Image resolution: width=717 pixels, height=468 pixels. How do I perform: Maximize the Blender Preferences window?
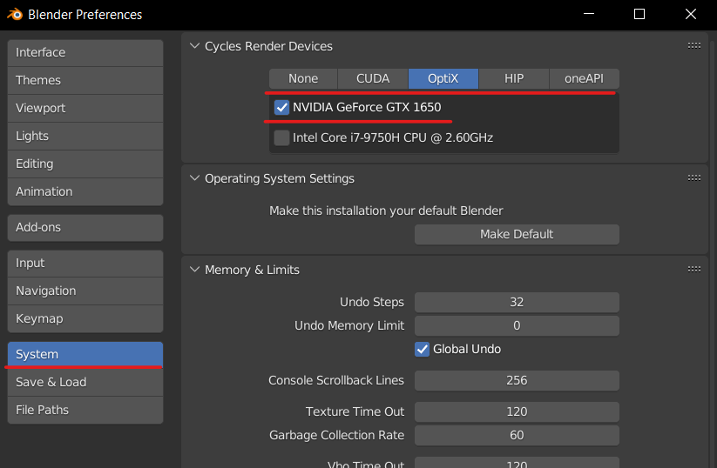[639, 14]
